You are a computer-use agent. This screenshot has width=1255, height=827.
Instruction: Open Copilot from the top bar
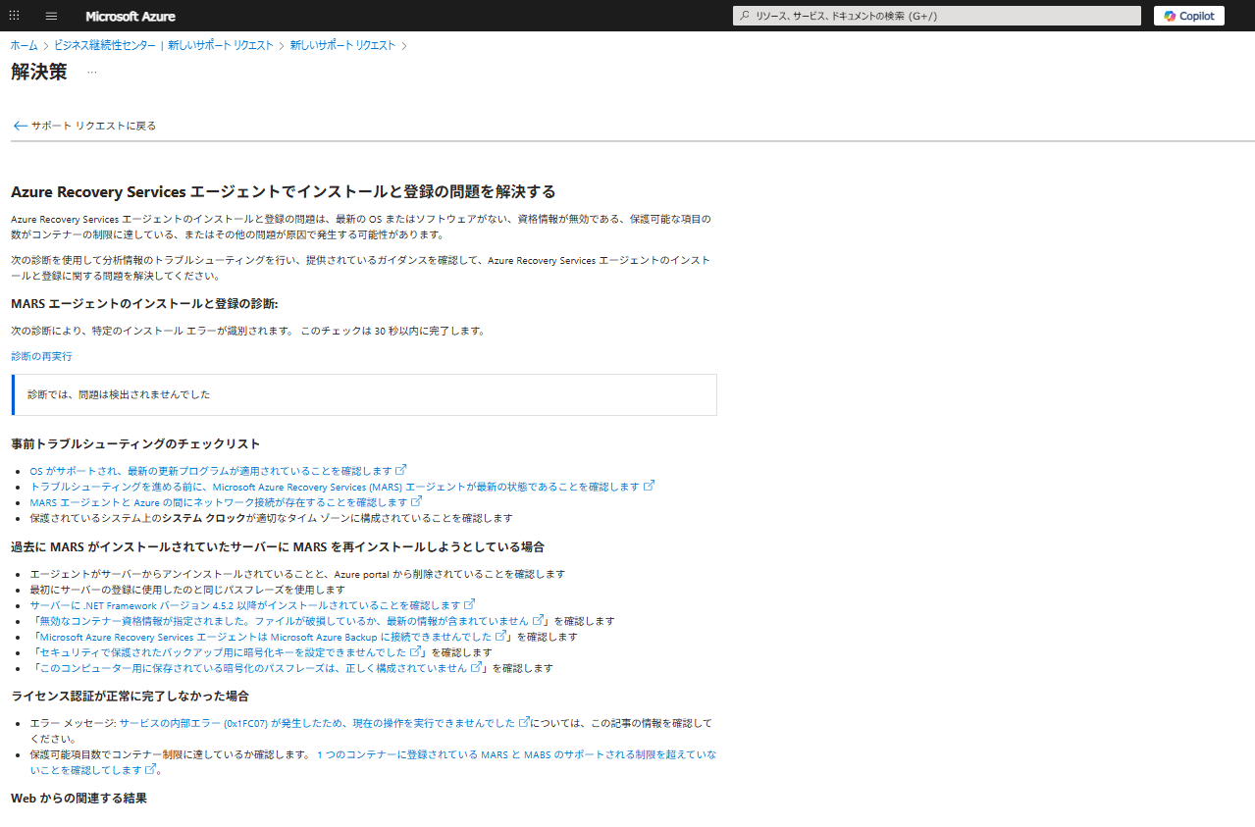click(x=1188, y=16)
